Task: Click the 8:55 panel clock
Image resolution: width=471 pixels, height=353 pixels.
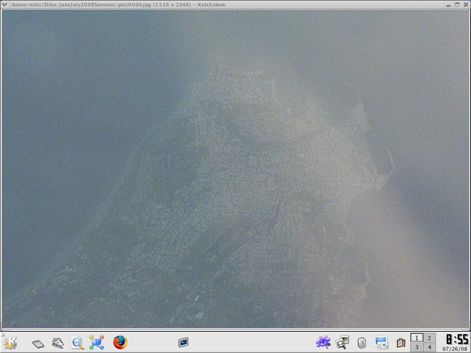Action: point(457,340)
